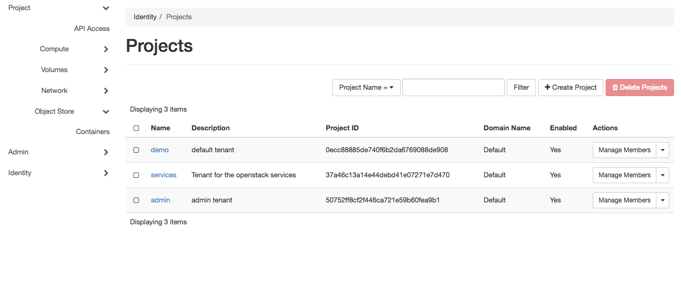Image resolution: width=681 pixels, height=282 pixels.
Task: Expand the Volumes menu chevron
Action: pyautogui.click(x=106, y=70)
